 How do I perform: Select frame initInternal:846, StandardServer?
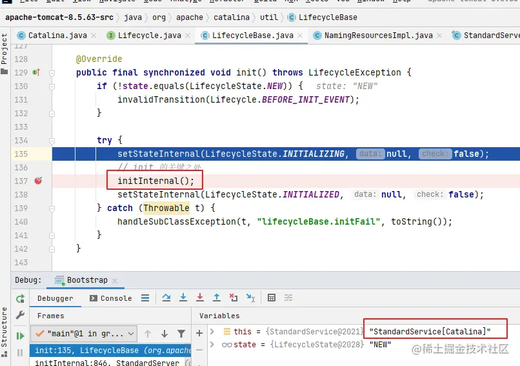[x=110, y=362]
